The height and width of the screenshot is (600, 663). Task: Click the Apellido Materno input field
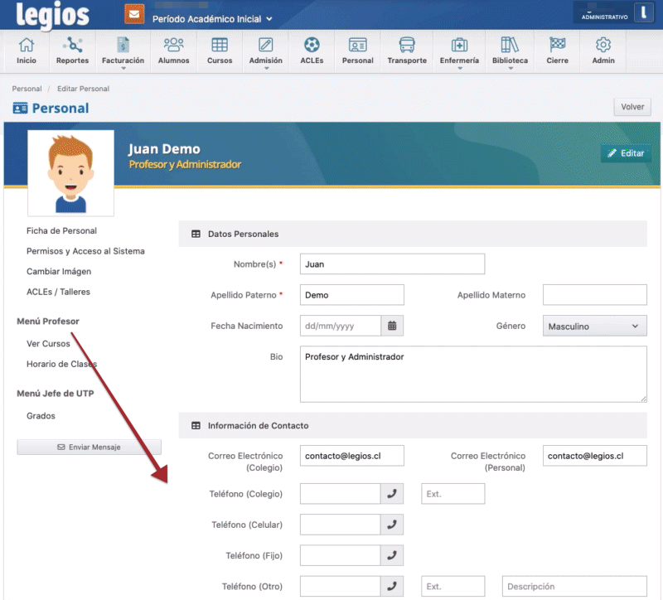(x=594, y=294)
